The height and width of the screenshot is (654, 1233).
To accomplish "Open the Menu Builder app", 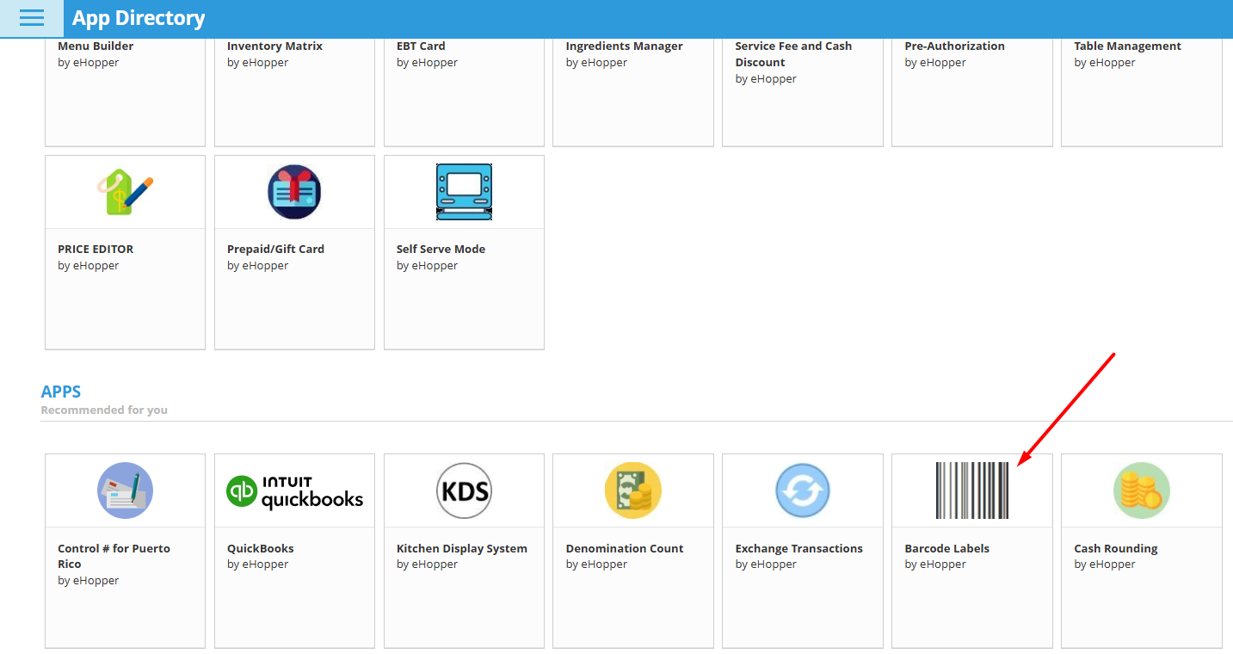I will click(x=96, y=46).
